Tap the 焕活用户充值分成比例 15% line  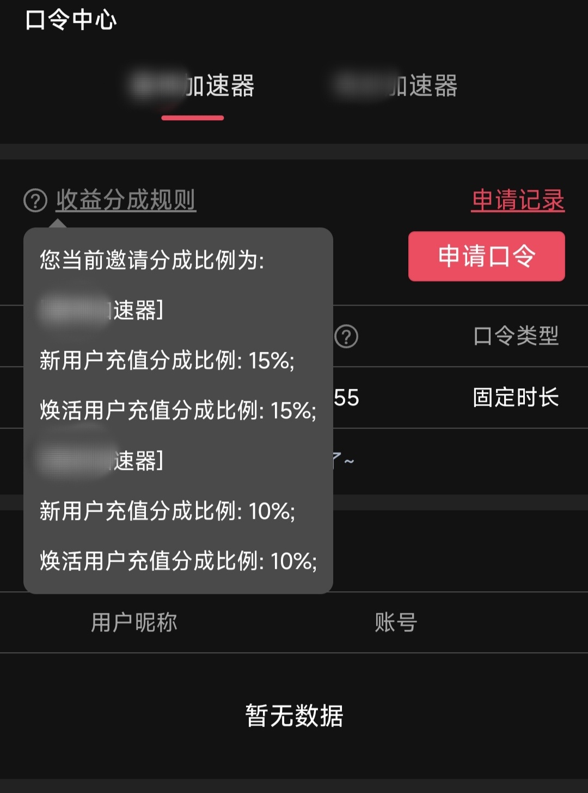tap(177, 411)
